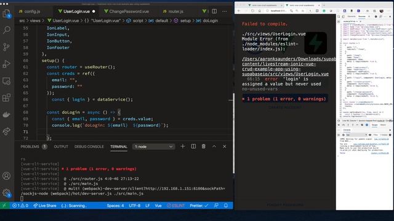Switch to config.js editor tab

tap(32, 11)
